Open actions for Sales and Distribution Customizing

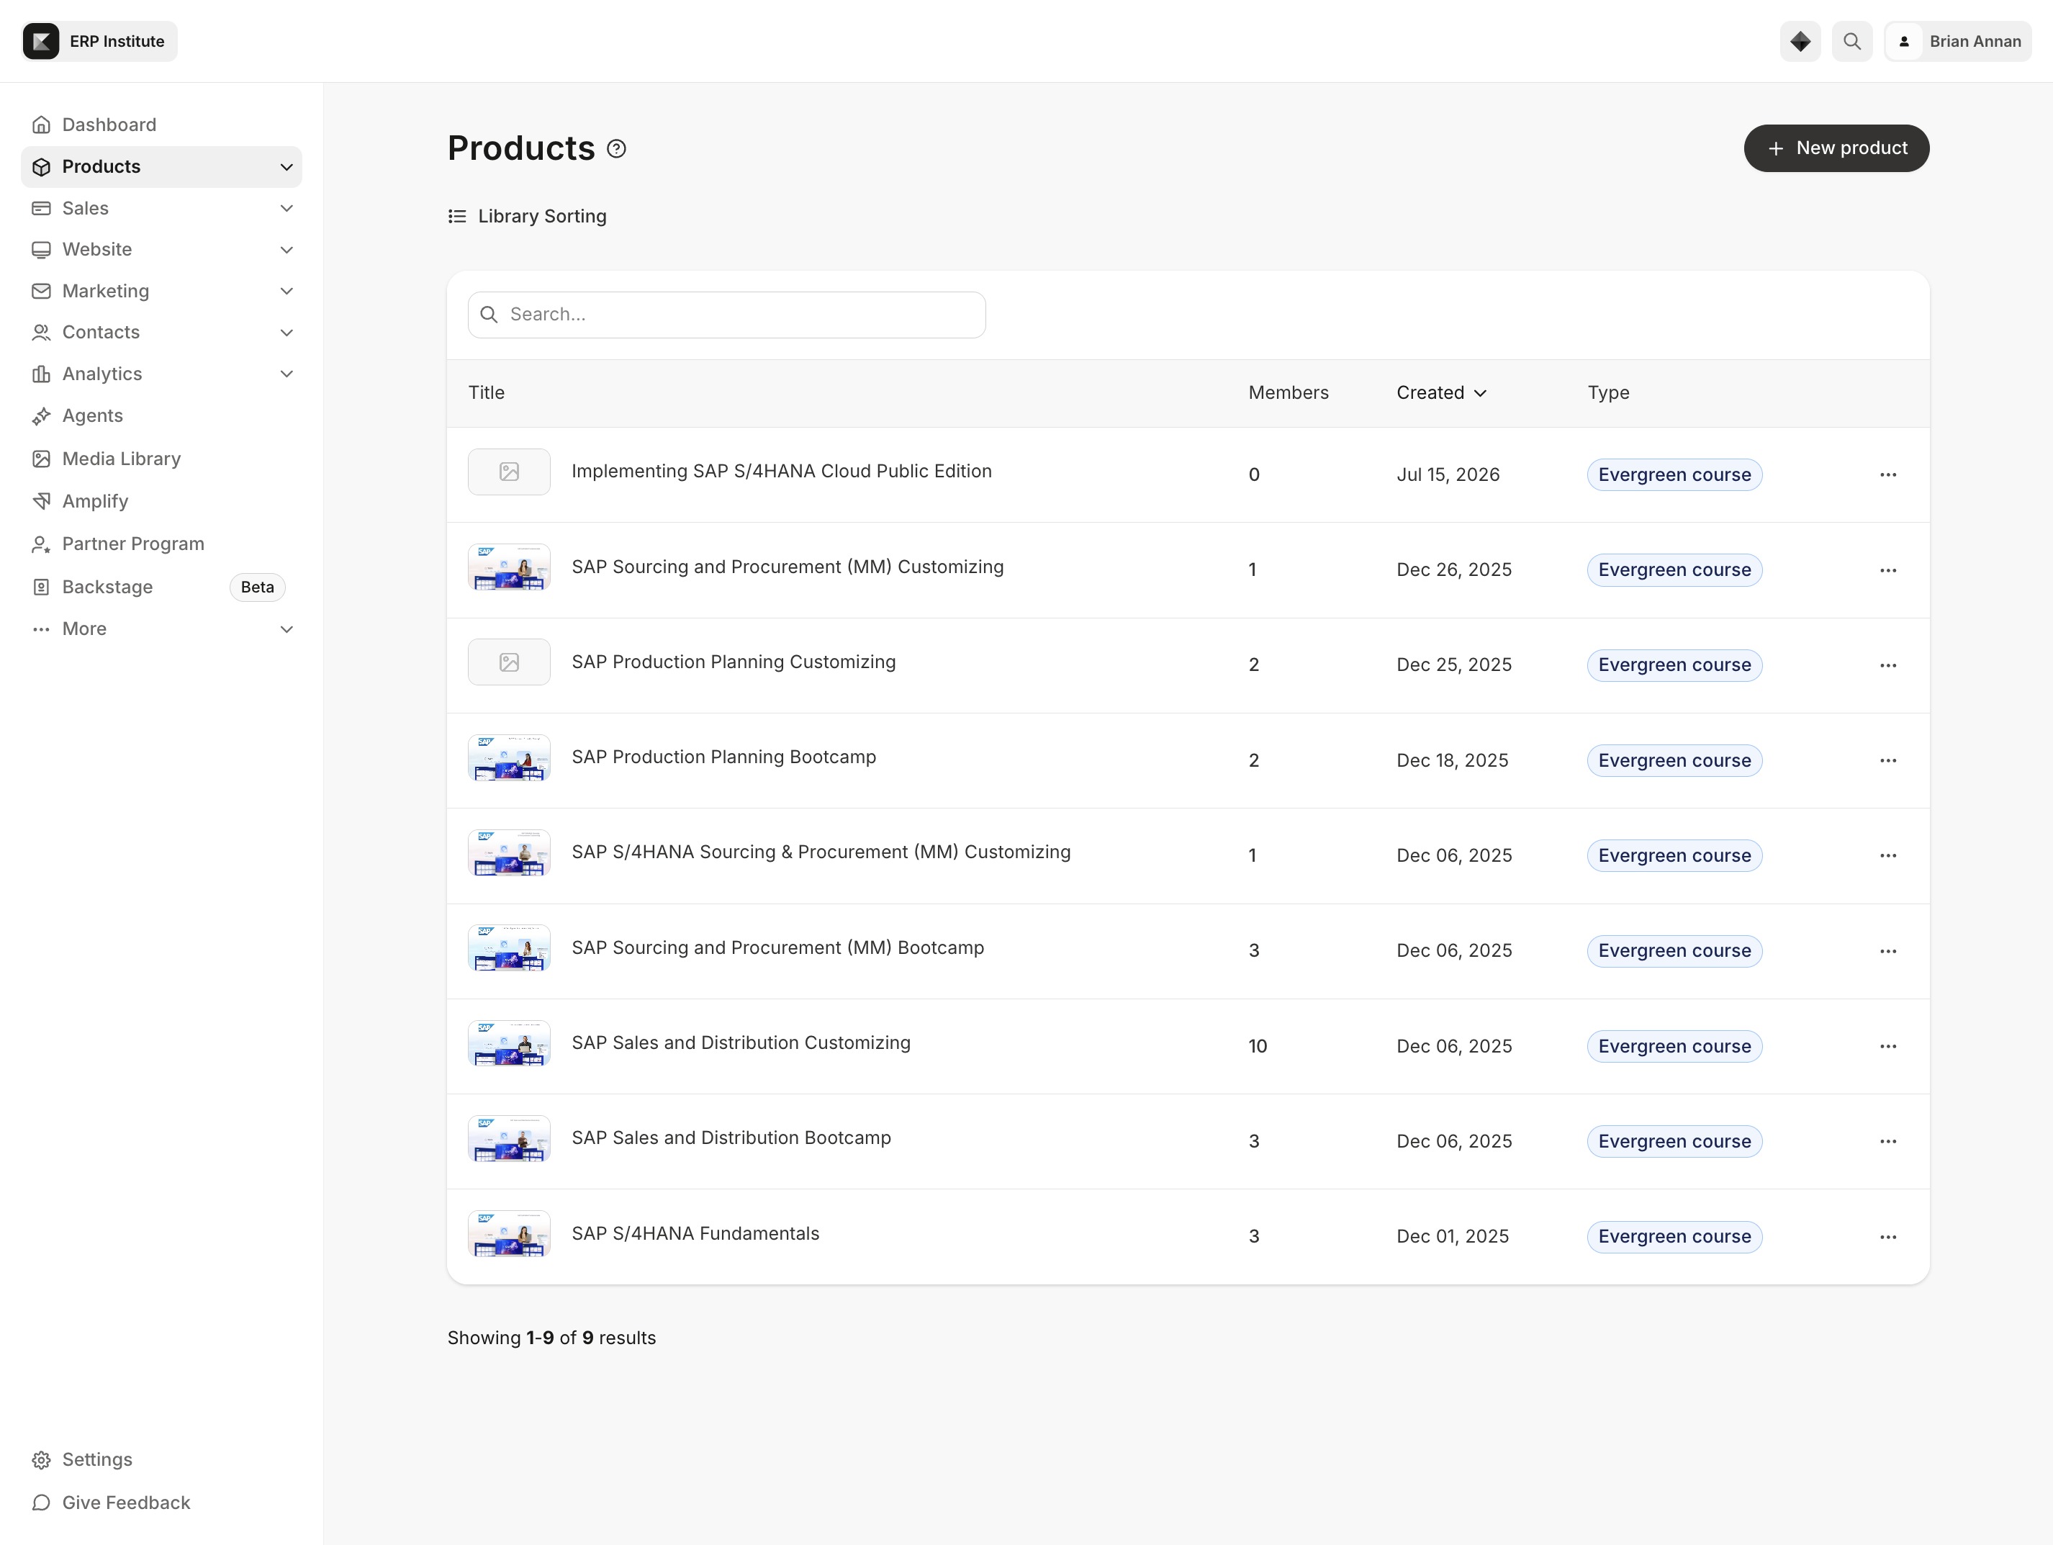pyautogui.click(x=1887, y=1046)
